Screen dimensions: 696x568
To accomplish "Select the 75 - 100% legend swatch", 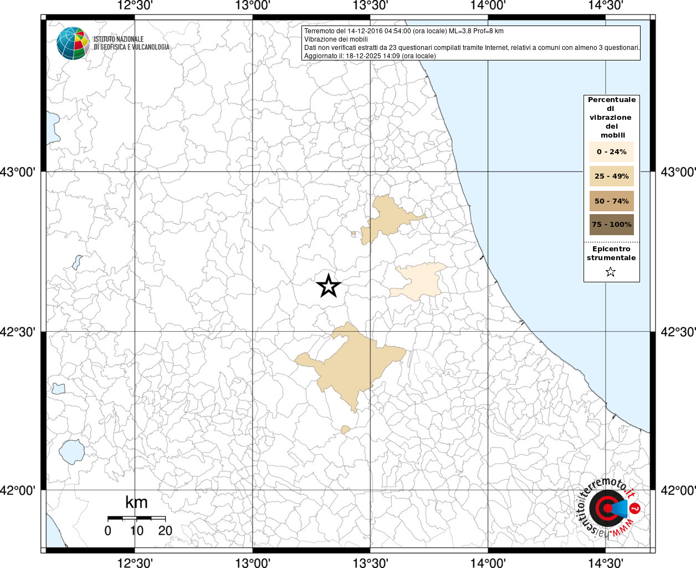I will click(612, 225).
